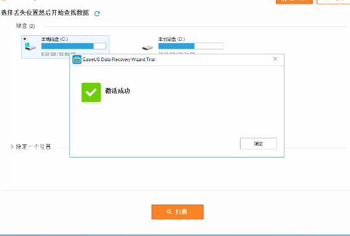Click the EaseUS Data Recovery Wizard Trial title
350x236 pixels.
point(119,59)
